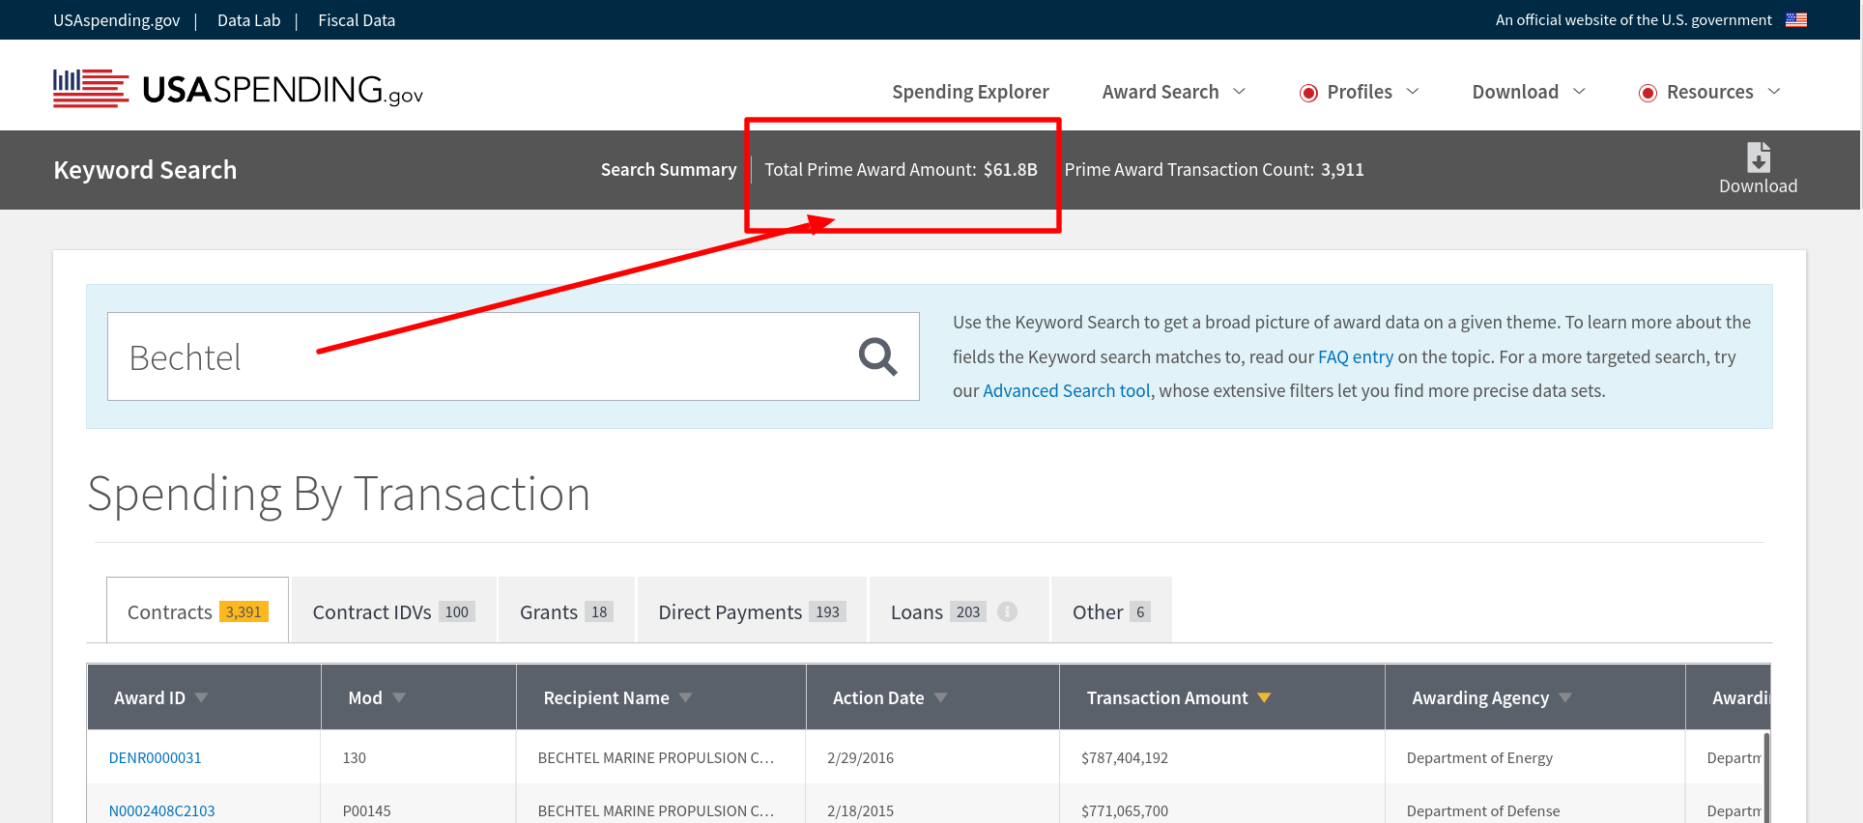Click red dot beside Resources
This screenshot has width=1863, height=823.
click(x=1648, y=93)
